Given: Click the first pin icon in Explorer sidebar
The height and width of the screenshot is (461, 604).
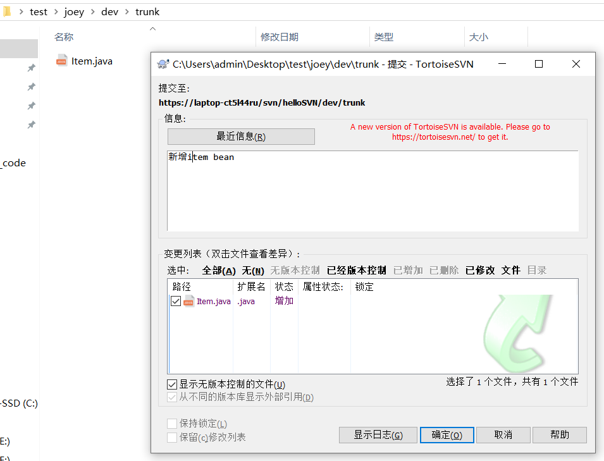Looking at the screenshot, I should coord(31,68).
